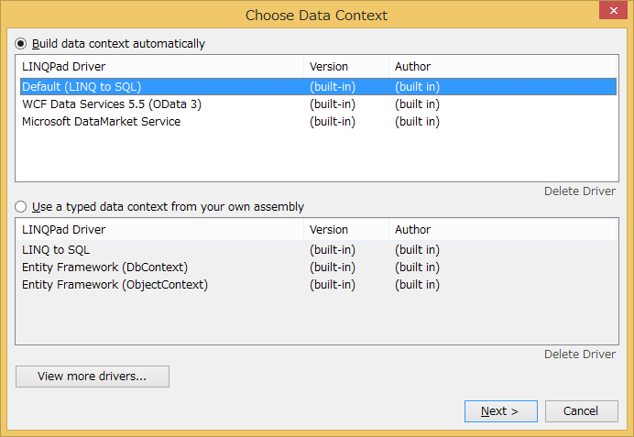Select 'Use a typed data context' radio option
This screenshot has width=634, height=437.
[x=21, y=207]
